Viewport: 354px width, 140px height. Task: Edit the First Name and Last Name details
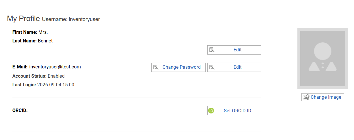(x=234, y=50)
